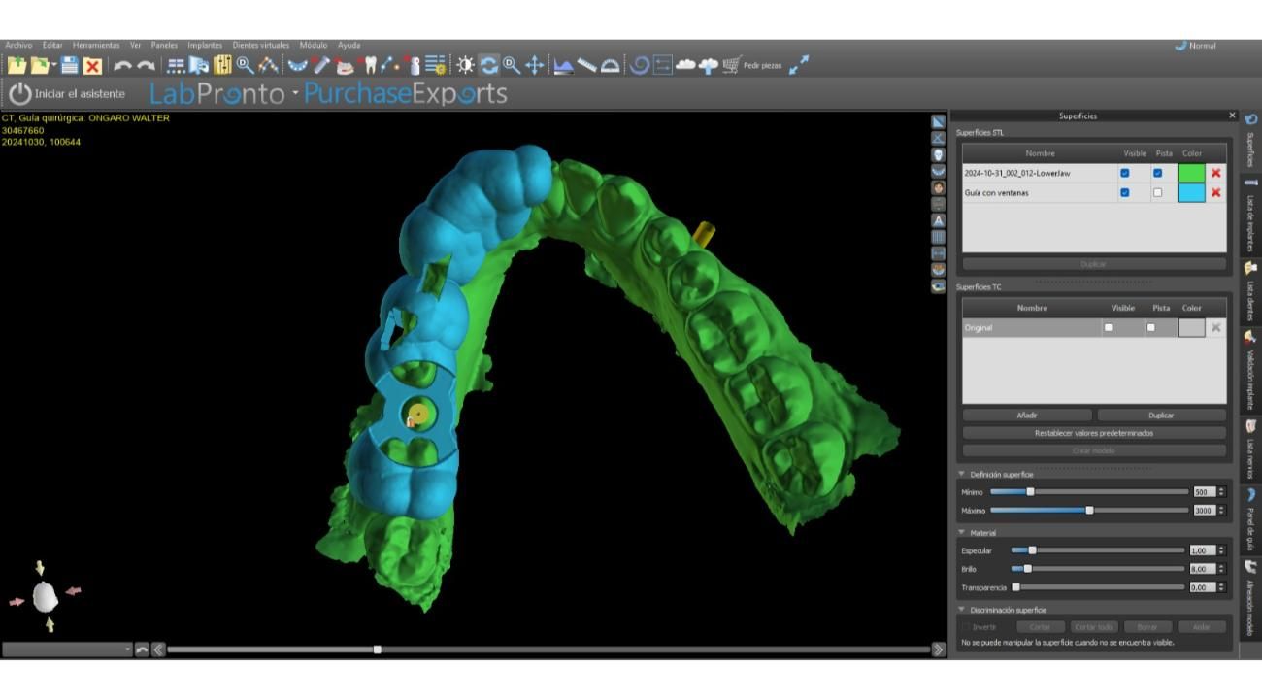Click the cloud upload icon in toolbar
The width and height of the screenshot is (1262, 699).
click(x=709, y=65)
